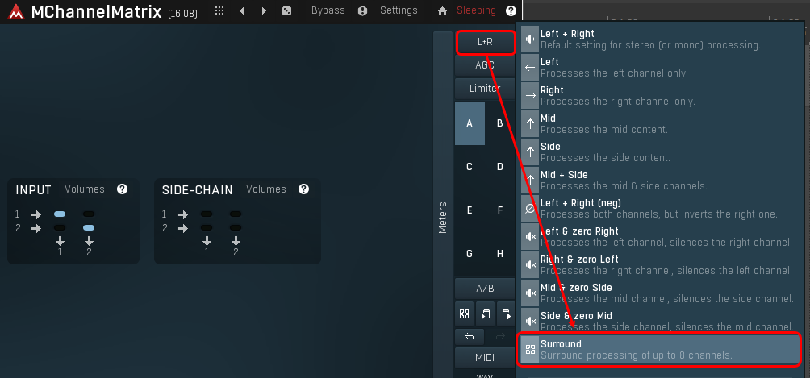The image size is (810, 378).
Task: Select preset slot A
Action: click(470, 123)
